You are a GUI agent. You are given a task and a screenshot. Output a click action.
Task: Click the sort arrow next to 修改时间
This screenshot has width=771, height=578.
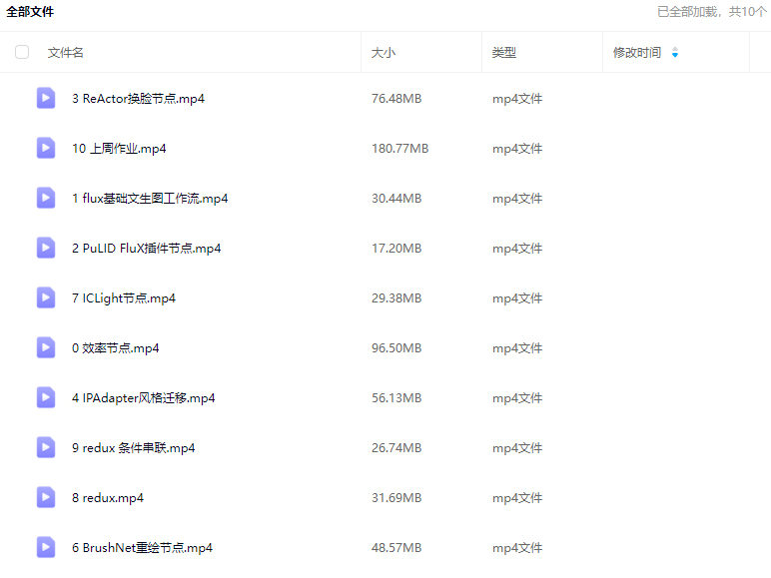pos(675,53)
